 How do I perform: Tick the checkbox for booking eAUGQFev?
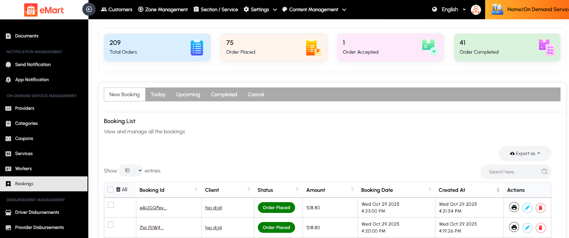(x=111, y=205)
